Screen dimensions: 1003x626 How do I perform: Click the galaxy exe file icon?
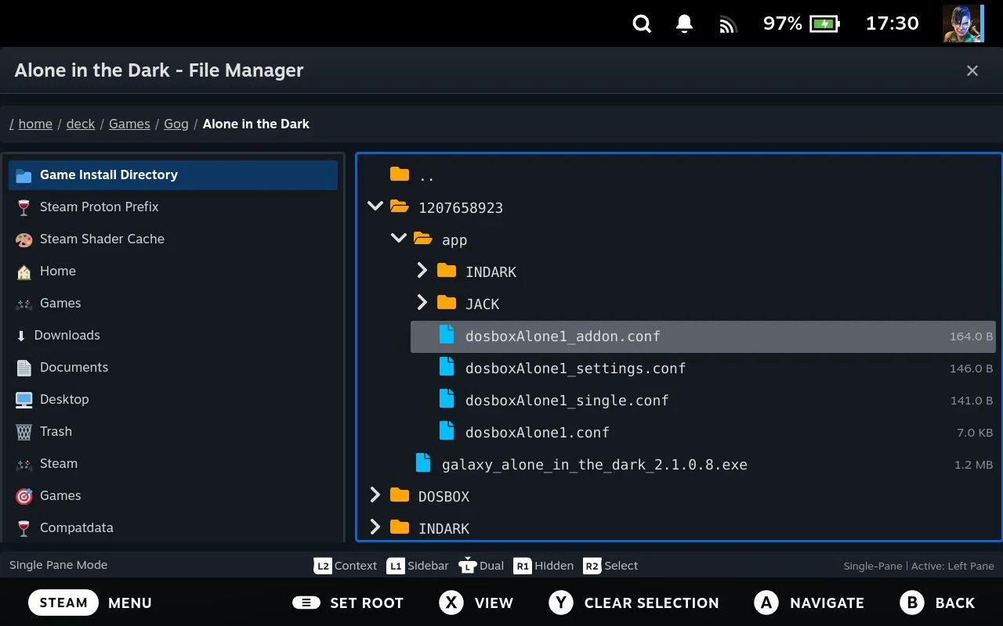pyautogui.click(x=423, y=463)
